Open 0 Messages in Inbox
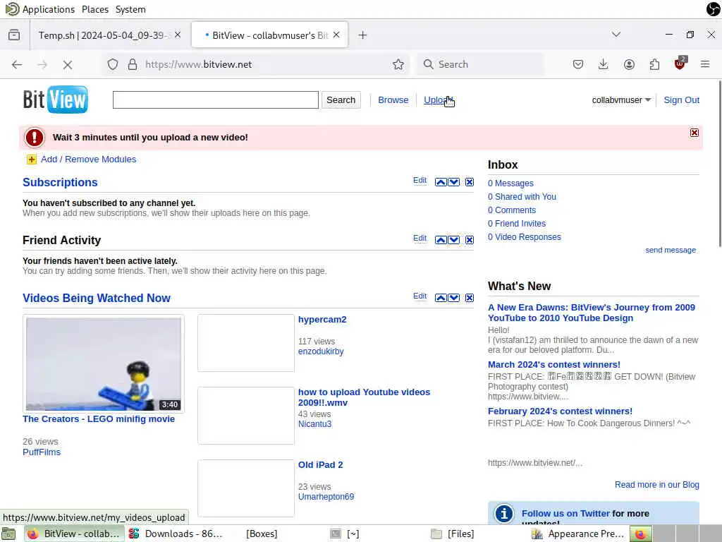Image resolution: width=722 pixels, height=542 pixels. [x=510, y=183]
